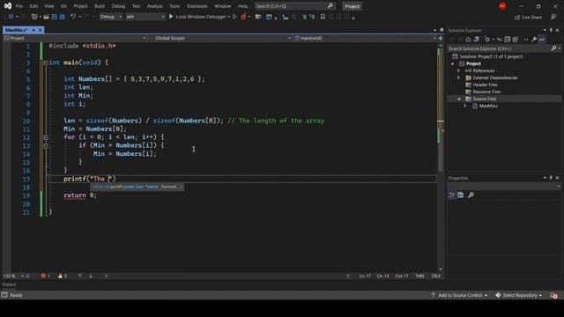Click Add to Source Control
This screenshot has width=564, height=317.
point(459,295)
